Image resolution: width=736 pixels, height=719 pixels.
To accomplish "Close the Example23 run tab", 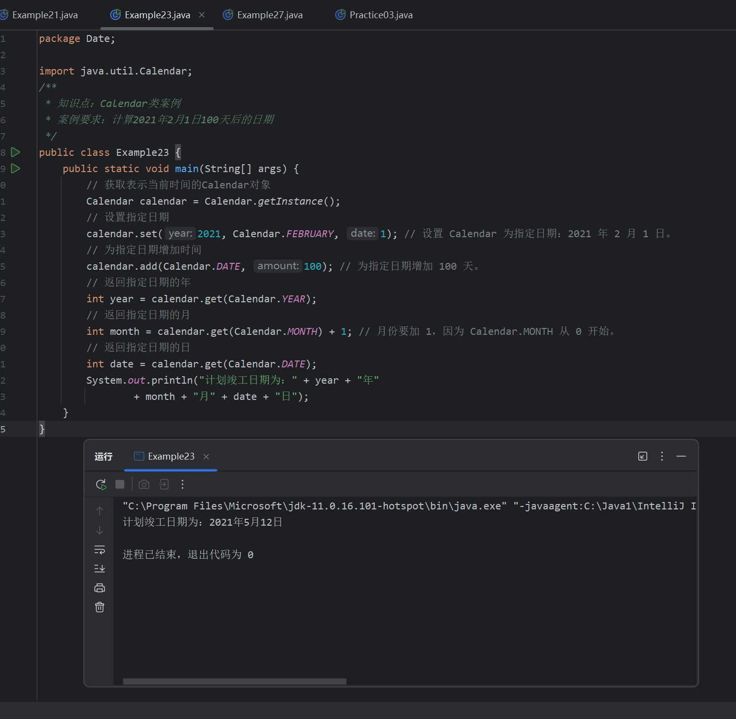I will pyautogui.click(x=206, y=456).
